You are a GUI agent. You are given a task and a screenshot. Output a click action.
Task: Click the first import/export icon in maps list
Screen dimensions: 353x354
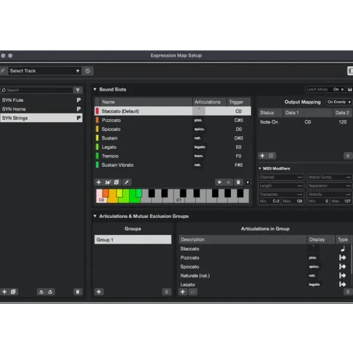tap(41, 292)
